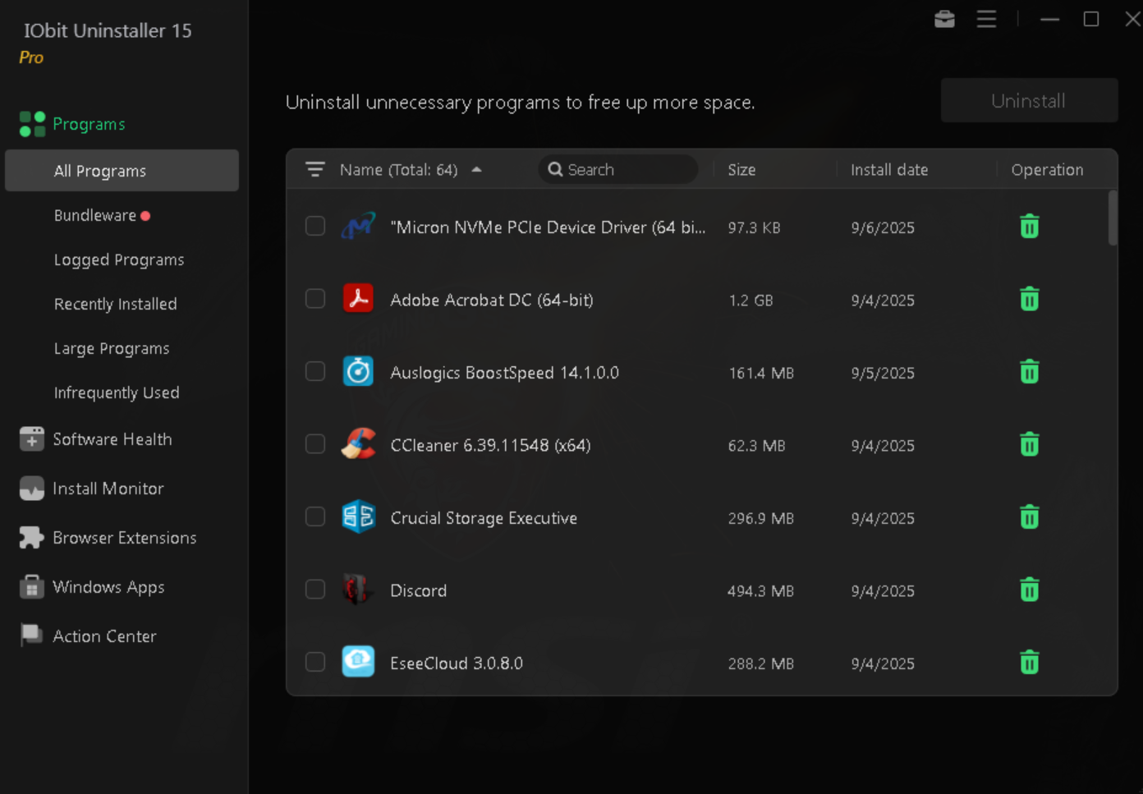Click the 1.2 GB size value
Image resolution: width=1143 pixels, height=794 pixels.
tap(751, 301)
